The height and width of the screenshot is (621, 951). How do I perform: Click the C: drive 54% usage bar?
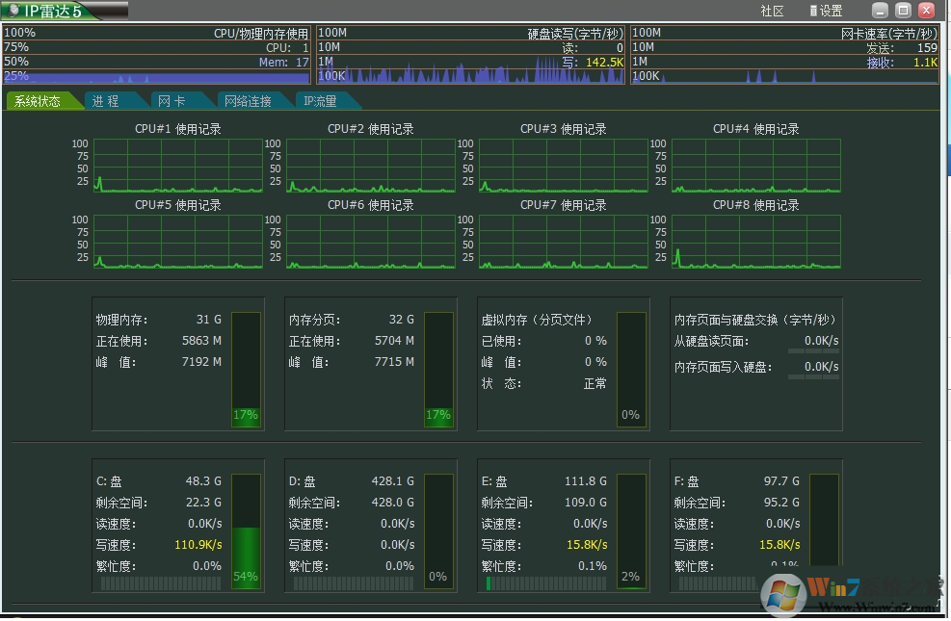pyautogui.click(x=247, y=530)
